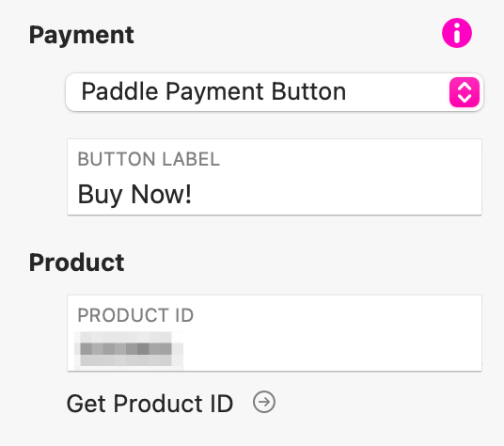
Task: Click the Product section heading
Action: click(76, 263)
